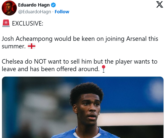The height and width of the screenshot is (138, 167).
Task: Follow the Eduardo Hagn account
Action: [x=62, y=12]
